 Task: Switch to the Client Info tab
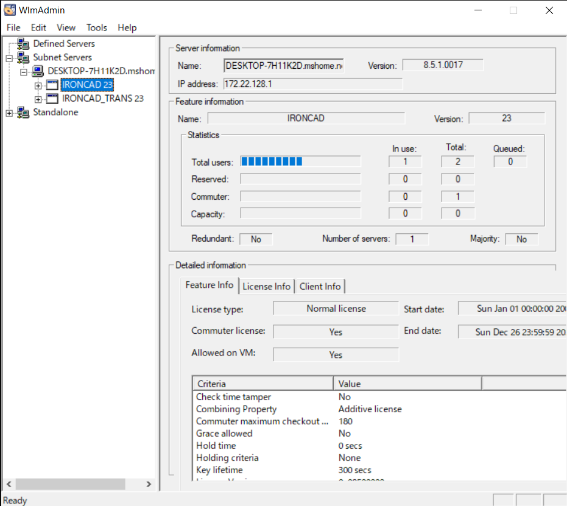click(x=320, y=286)
